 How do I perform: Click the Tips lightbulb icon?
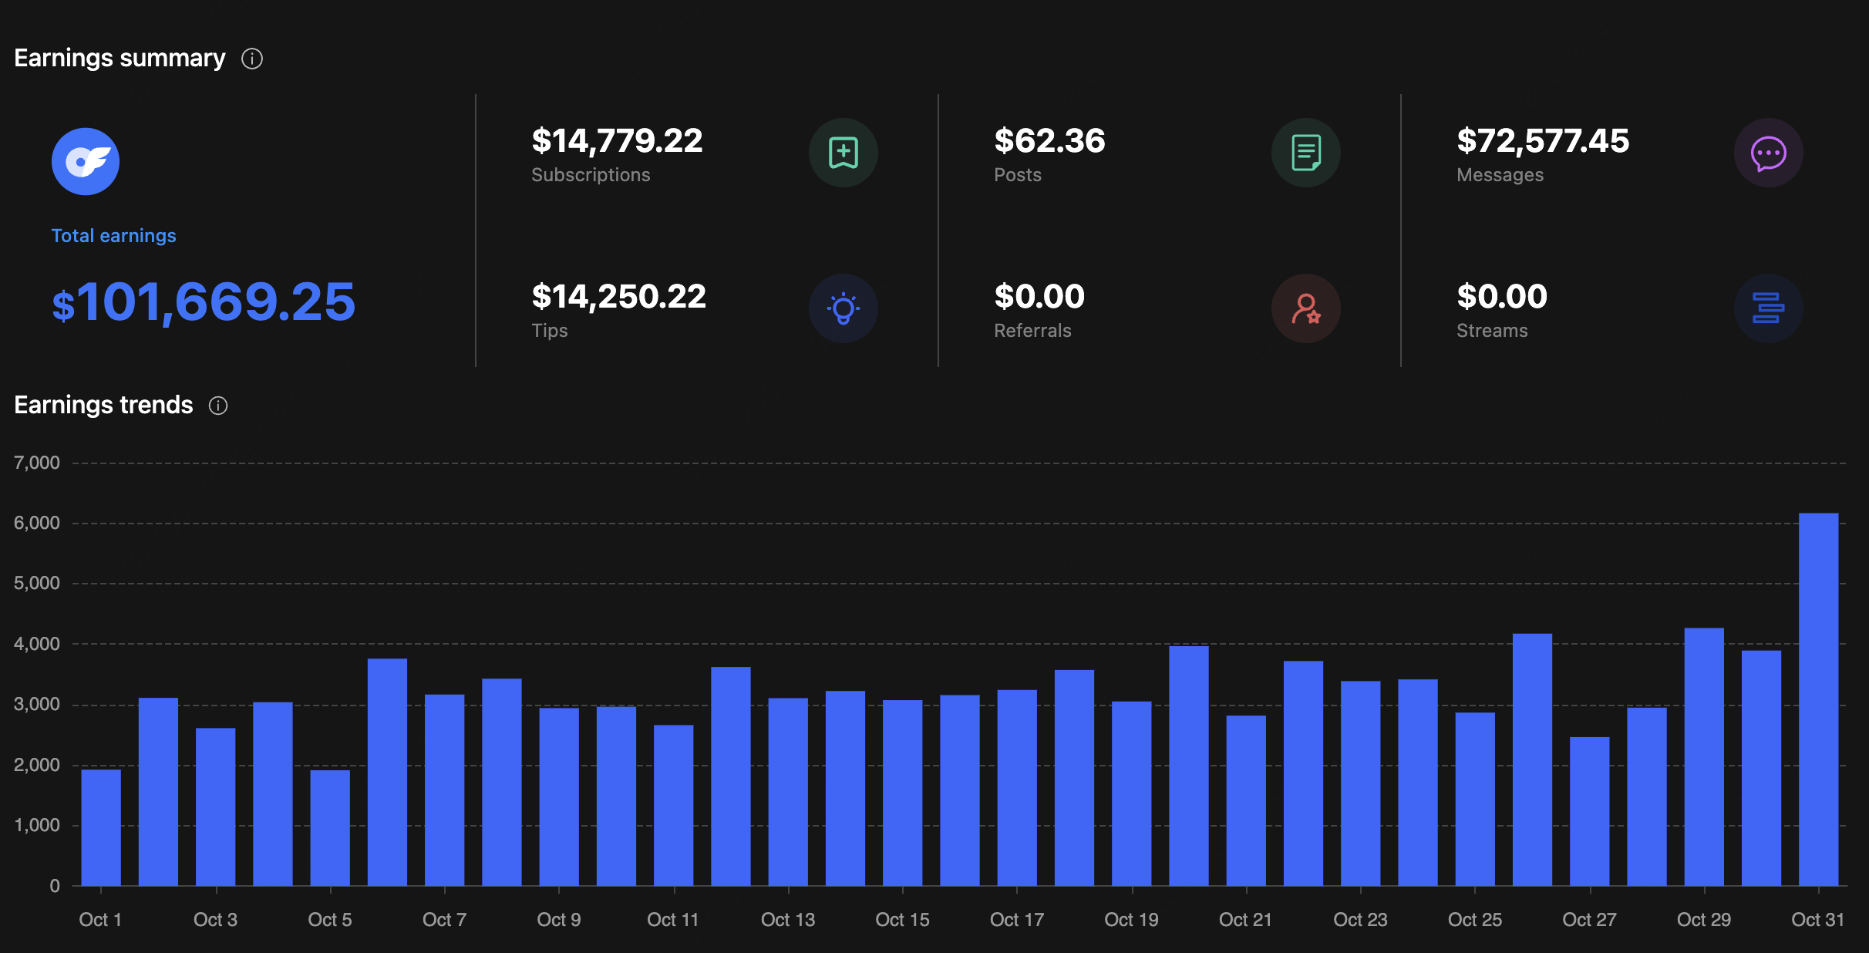click(x=844, y=308)
